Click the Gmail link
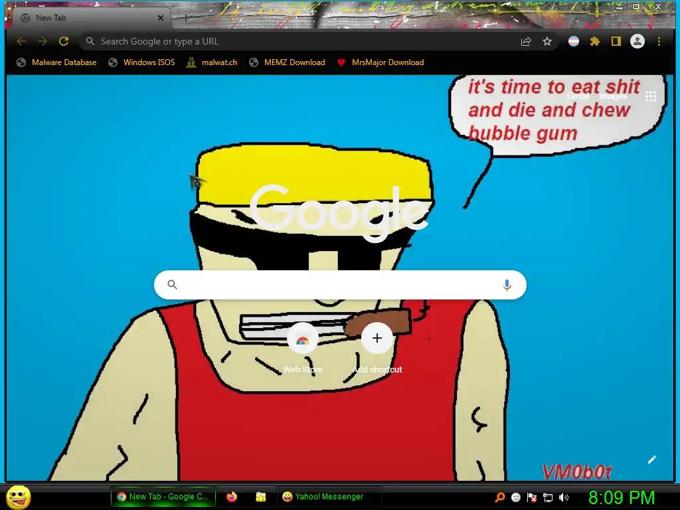 [x=578, y=96]
